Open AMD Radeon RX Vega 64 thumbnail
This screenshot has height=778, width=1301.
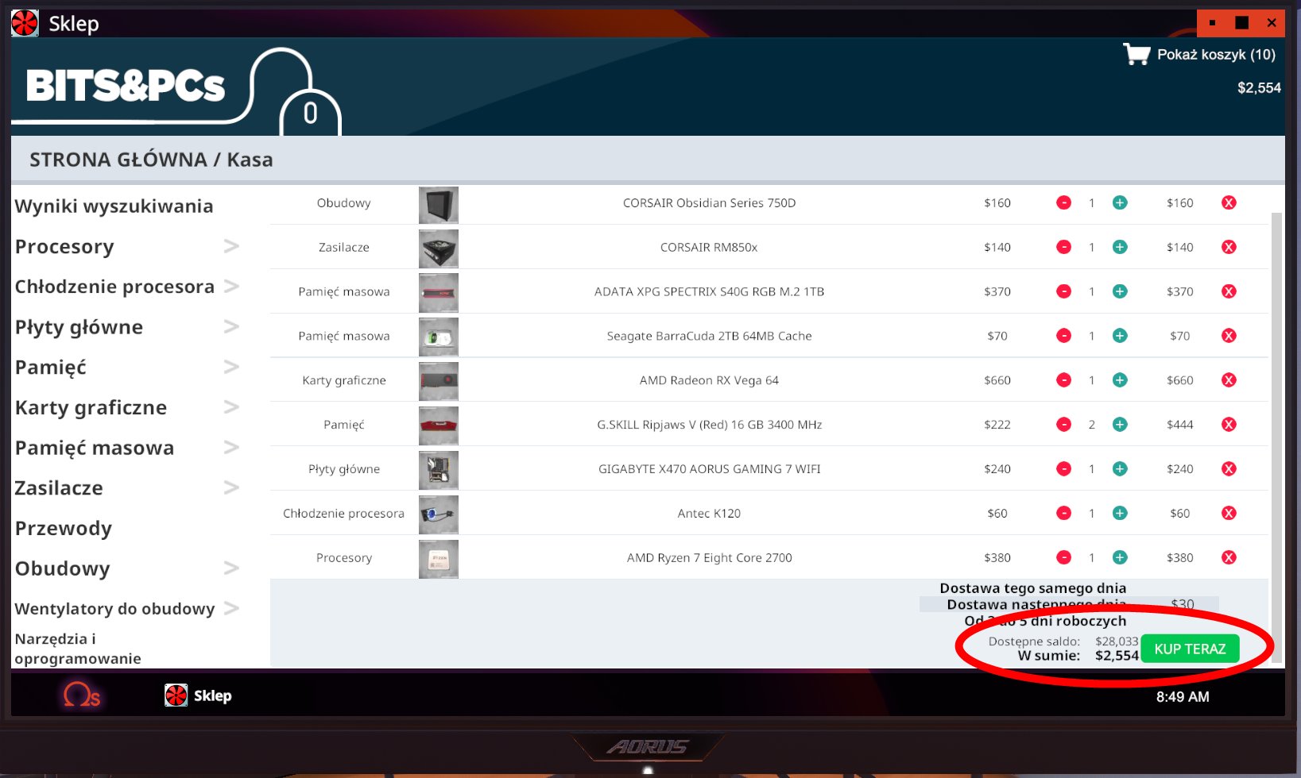pos(439,382)
